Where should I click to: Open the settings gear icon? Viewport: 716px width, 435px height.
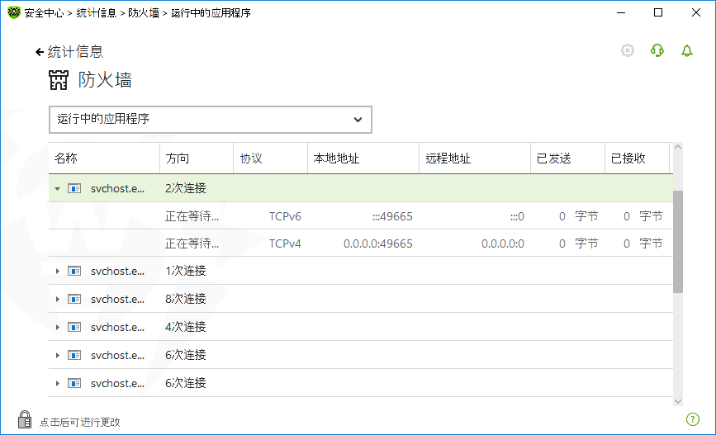click(628, 50)
